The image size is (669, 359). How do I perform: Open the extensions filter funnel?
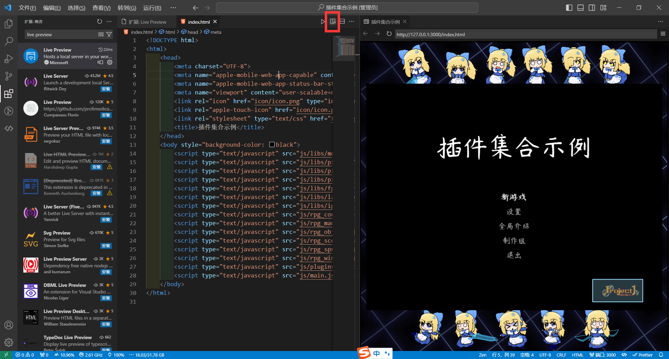[x=109, y=35]
